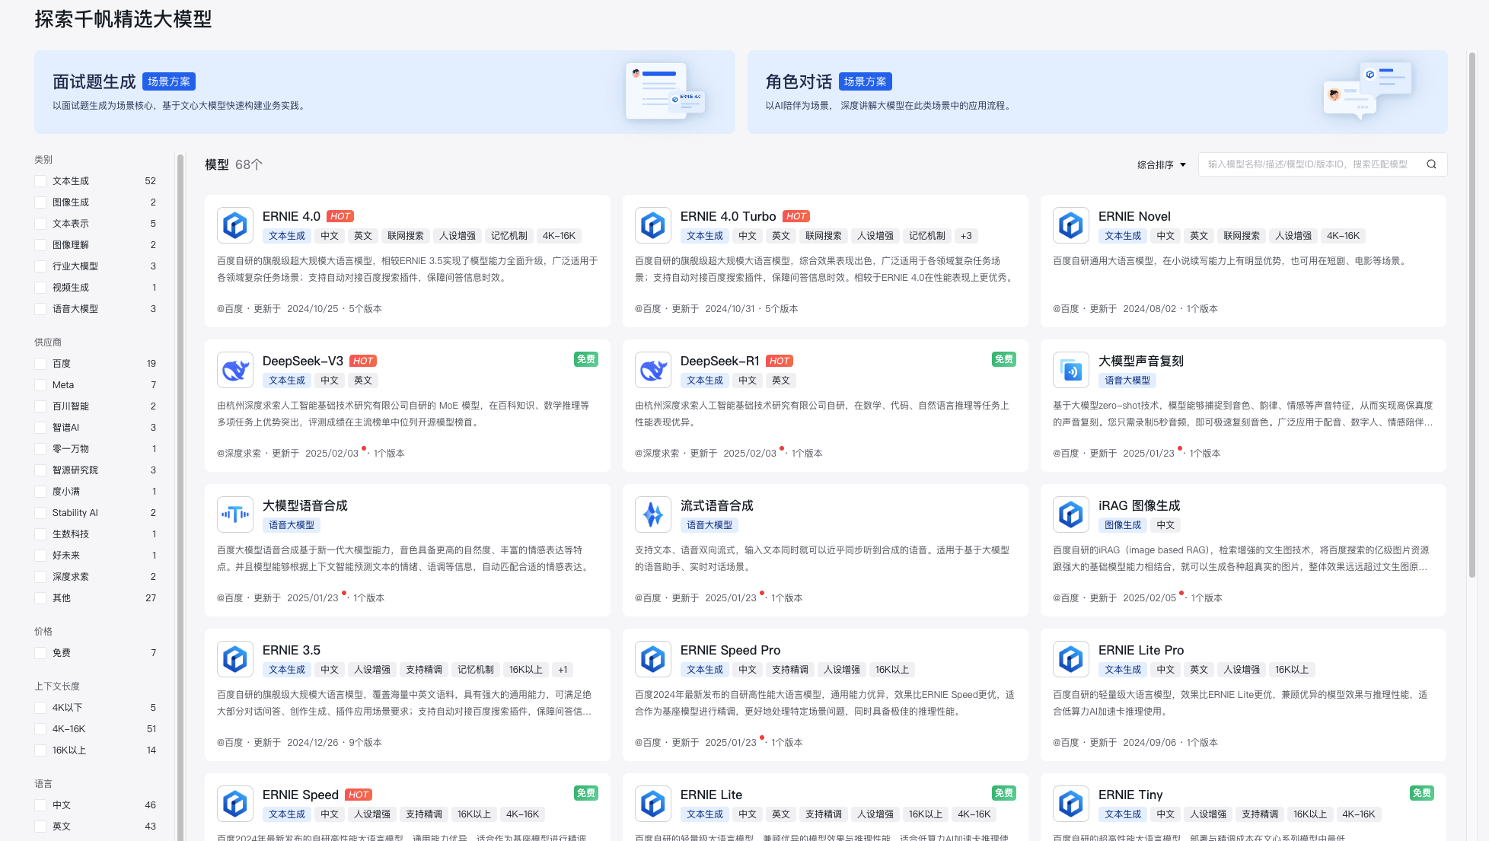Open the 流式语音合成 star icon
1489x841 pixels.
pyautogui.click(x=653, y=514)
